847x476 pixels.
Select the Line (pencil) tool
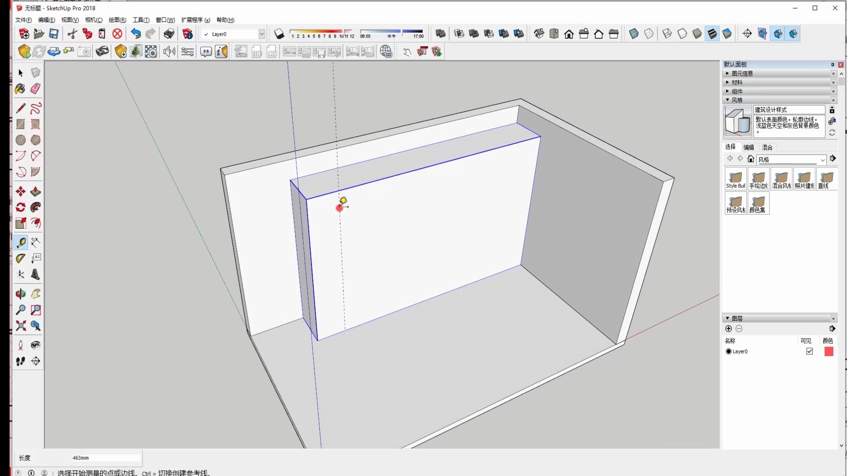pos(20,108)
